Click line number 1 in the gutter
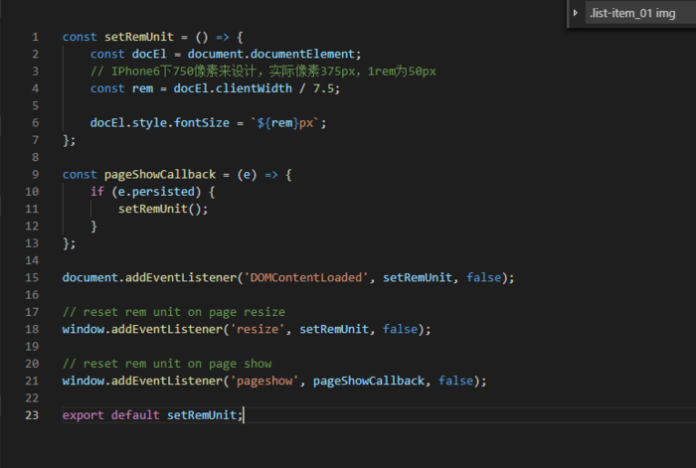Image resolution: width=696 pixels, height=468 pixels. point(35,37)
